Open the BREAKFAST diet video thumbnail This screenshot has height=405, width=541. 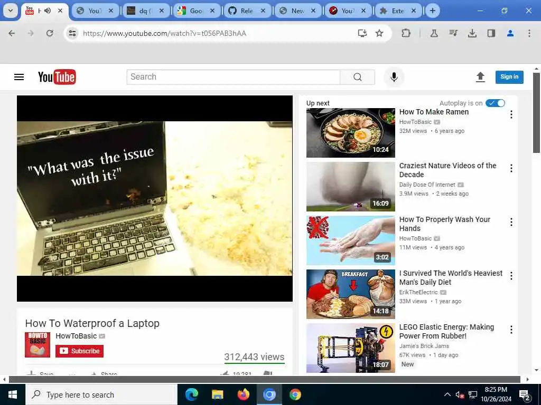coord(351,294)
